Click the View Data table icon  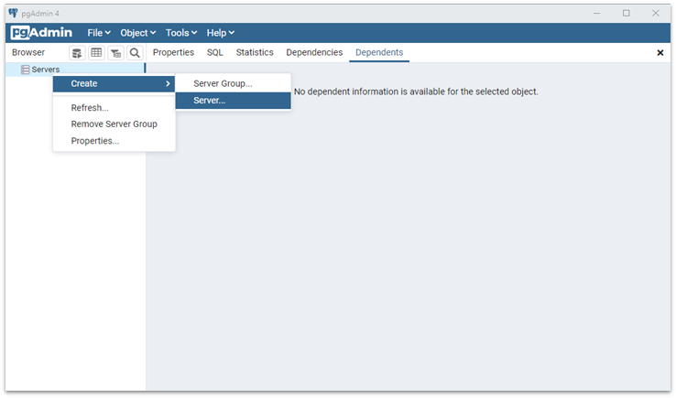pyautogui.click(x=96, y=53)
